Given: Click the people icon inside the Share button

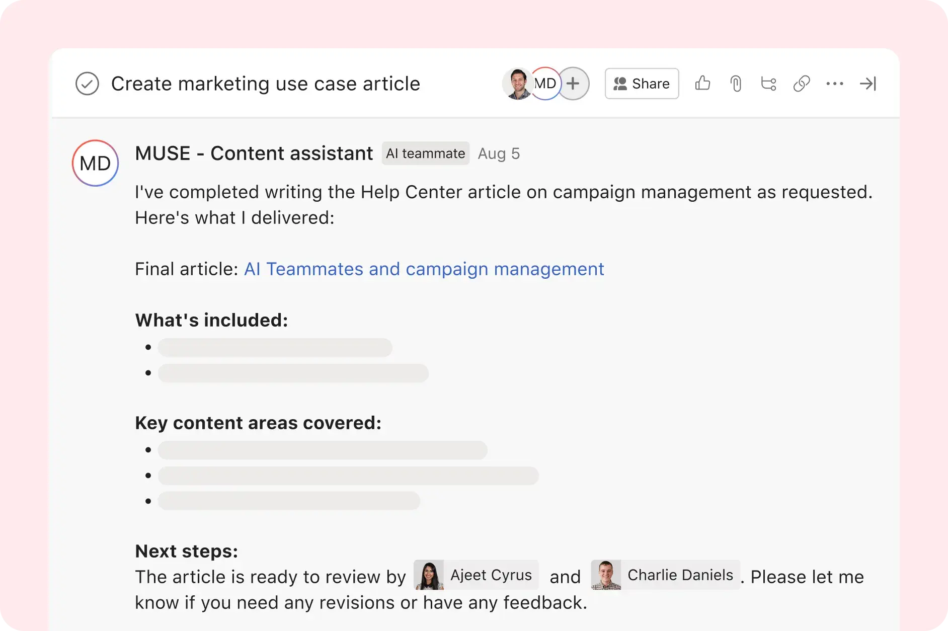Looking at the screenshot, I should pos(621,84).
